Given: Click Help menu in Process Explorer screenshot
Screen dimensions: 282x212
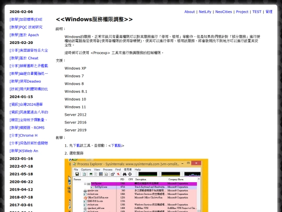Looking at the screenshot, I should tap(137, 170).
